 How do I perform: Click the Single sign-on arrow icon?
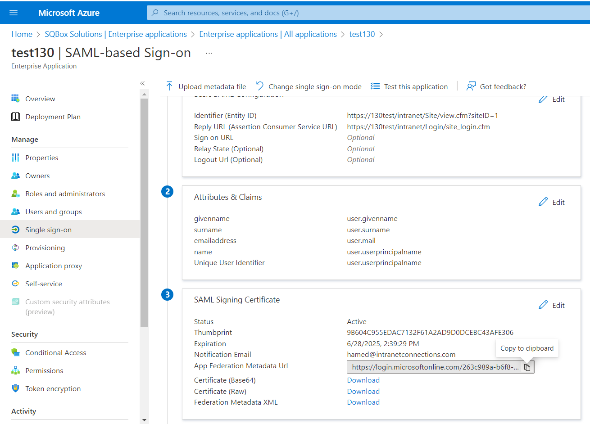(x=15, y=230)
